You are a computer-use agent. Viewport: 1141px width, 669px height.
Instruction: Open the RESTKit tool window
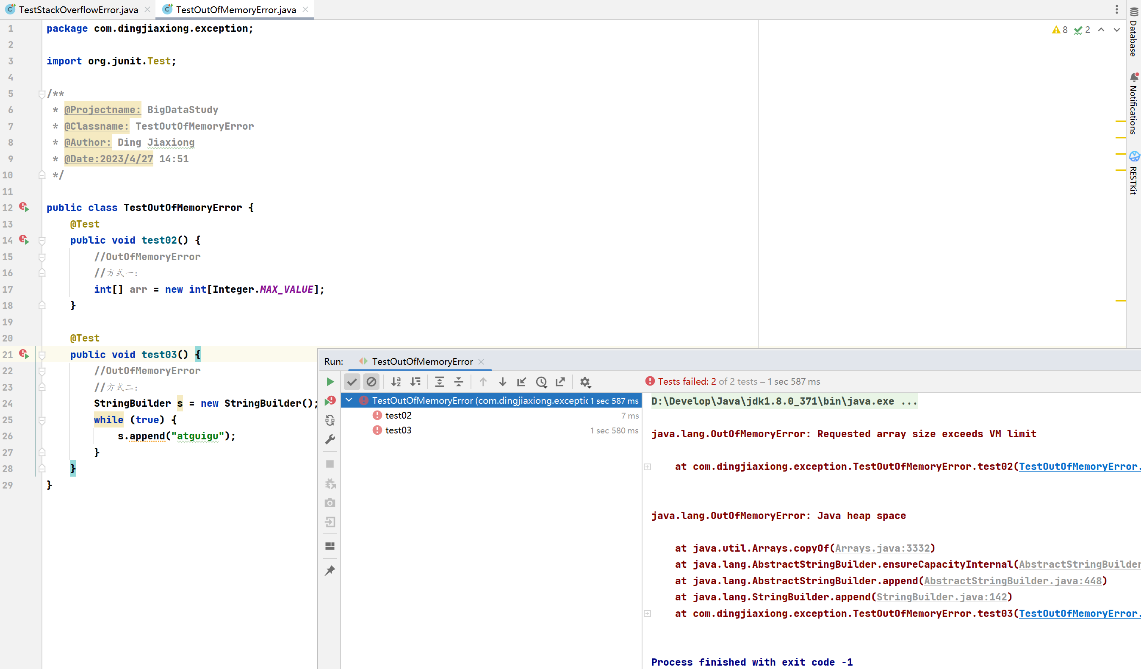[x=1134, y=173]
